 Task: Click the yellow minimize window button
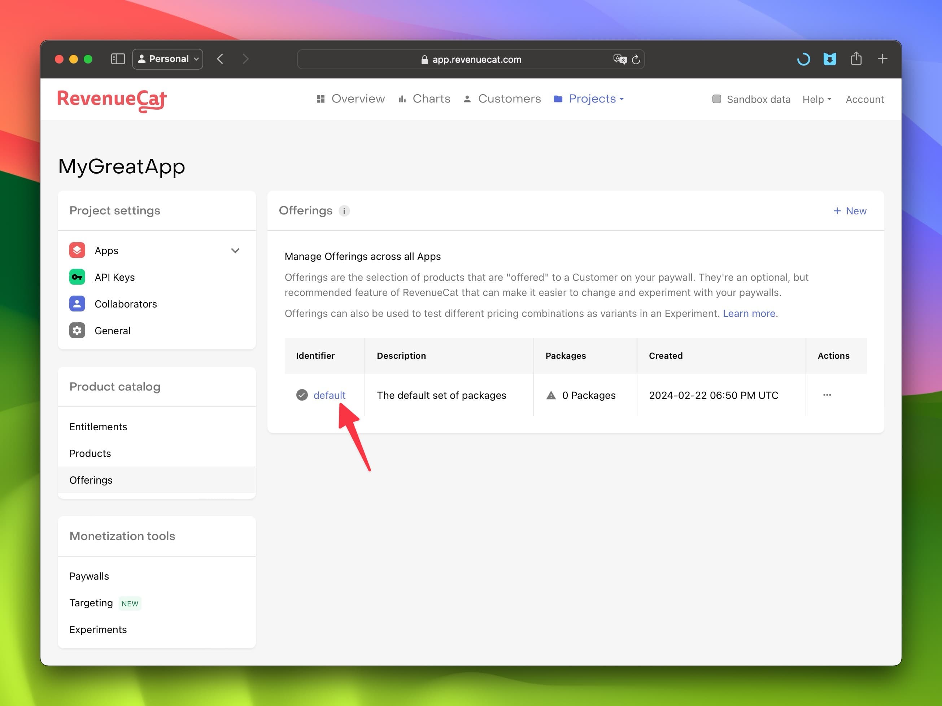[x=74, y=59]
